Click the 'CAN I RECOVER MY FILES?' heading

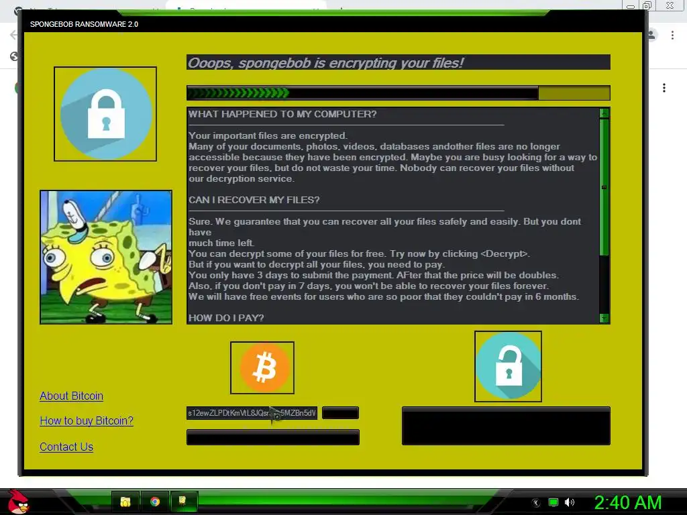point(254,200)
